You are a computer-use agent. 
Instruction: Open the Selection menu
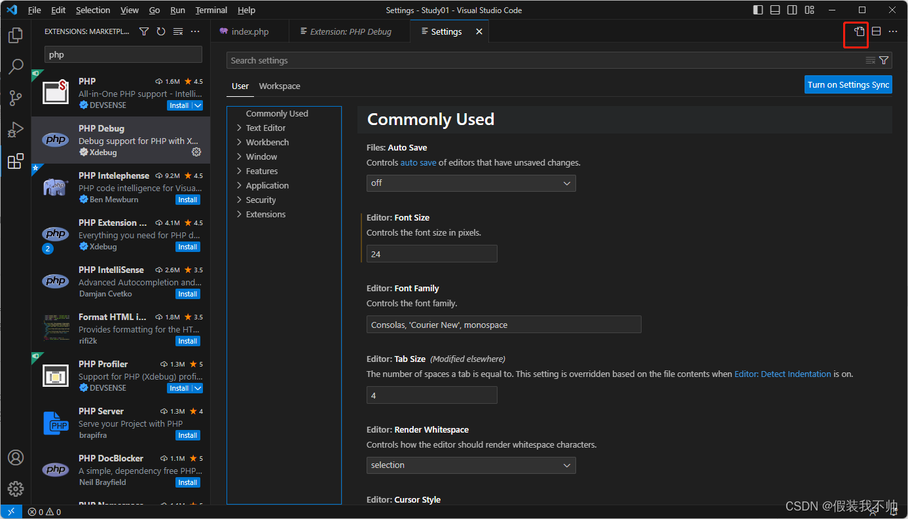click(x=93, y=10)
